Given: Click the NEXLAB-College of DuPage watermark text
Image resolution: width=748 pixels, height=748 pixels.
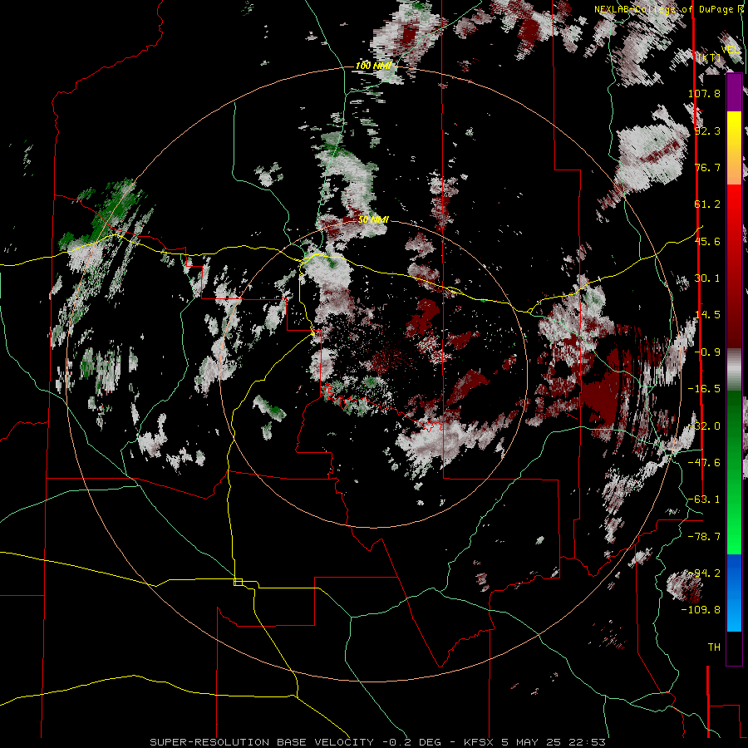Looking at the screenshot, I should pyautogui.click(x=669, y=9).
